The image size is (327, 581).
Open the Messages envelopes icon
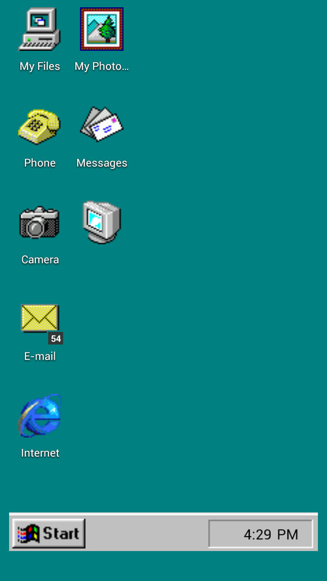coord(101,124)
